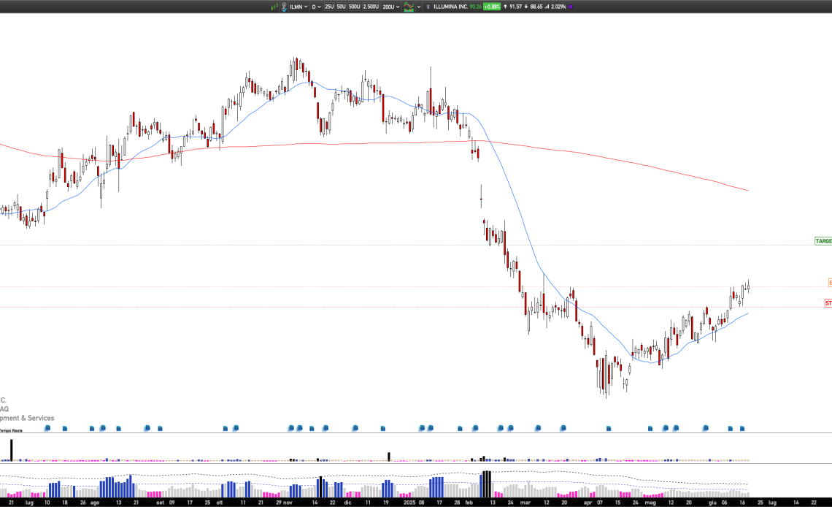The height and width of the screenshot is (507, 832).
Task: Click the candlestick chart type icon
Action: (x=274, y=7)
